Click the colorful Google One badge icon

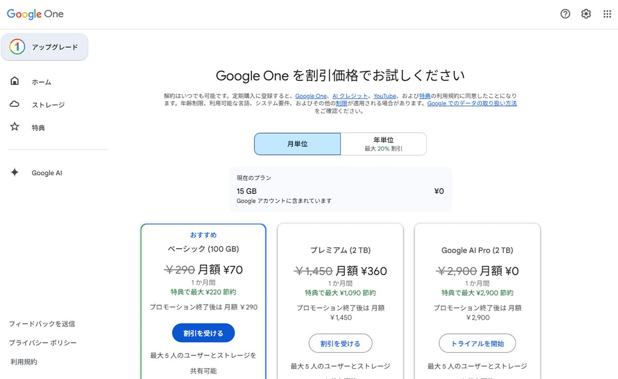17,47
